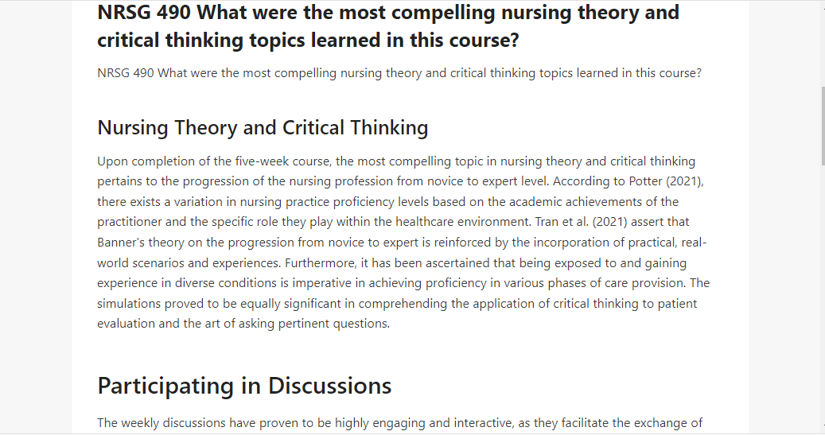Image resolution: width=825 pixels, height=435 pixels.
Task: Click the NRSG 490 subtitle line under title
Action: tap(399, 73)
